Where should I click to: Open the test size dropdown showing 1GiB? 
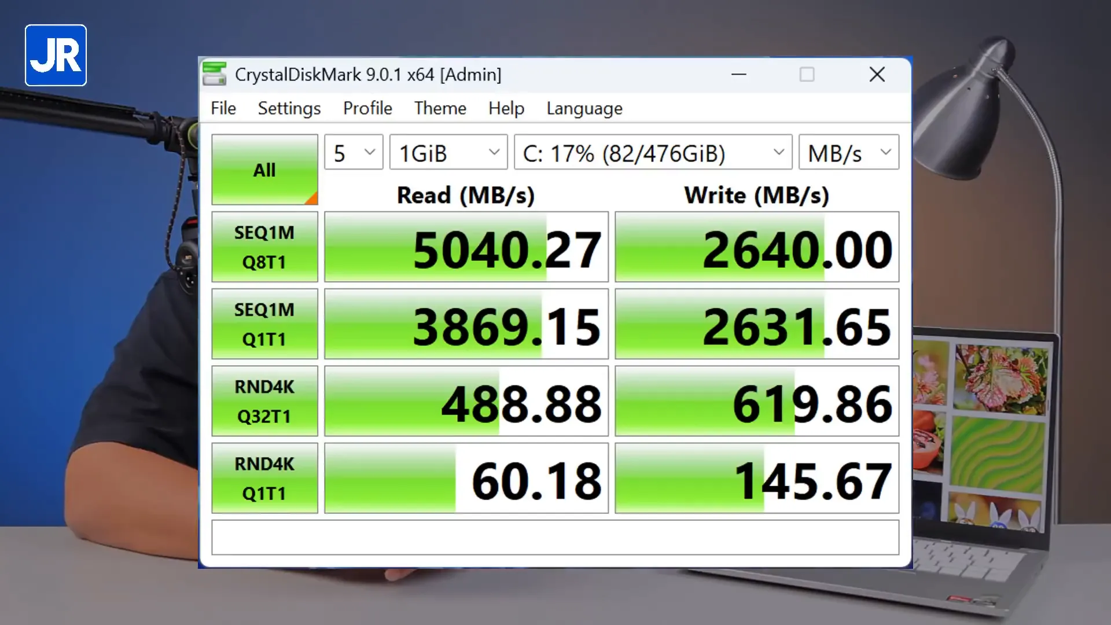click(x=448, y=152)
